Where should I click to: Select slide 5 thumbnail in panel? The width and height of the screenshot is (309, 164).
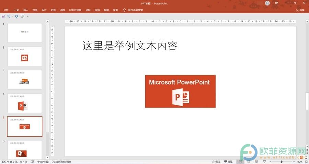click(25, 126)
